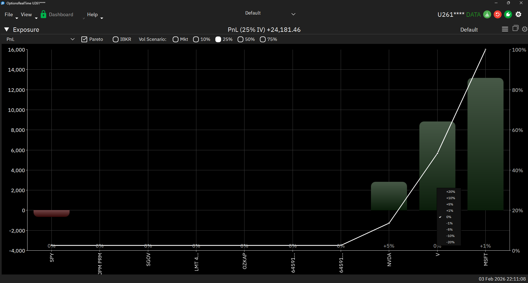This screenshot has height=283, width=528.
Task: Click the red reconnect/reset icon
Action: coord(497,14)
